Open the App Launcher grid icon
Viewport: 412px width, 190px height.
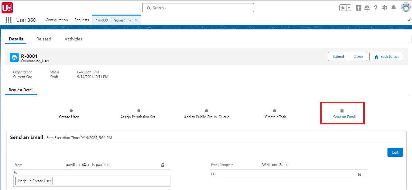point(8,20)
